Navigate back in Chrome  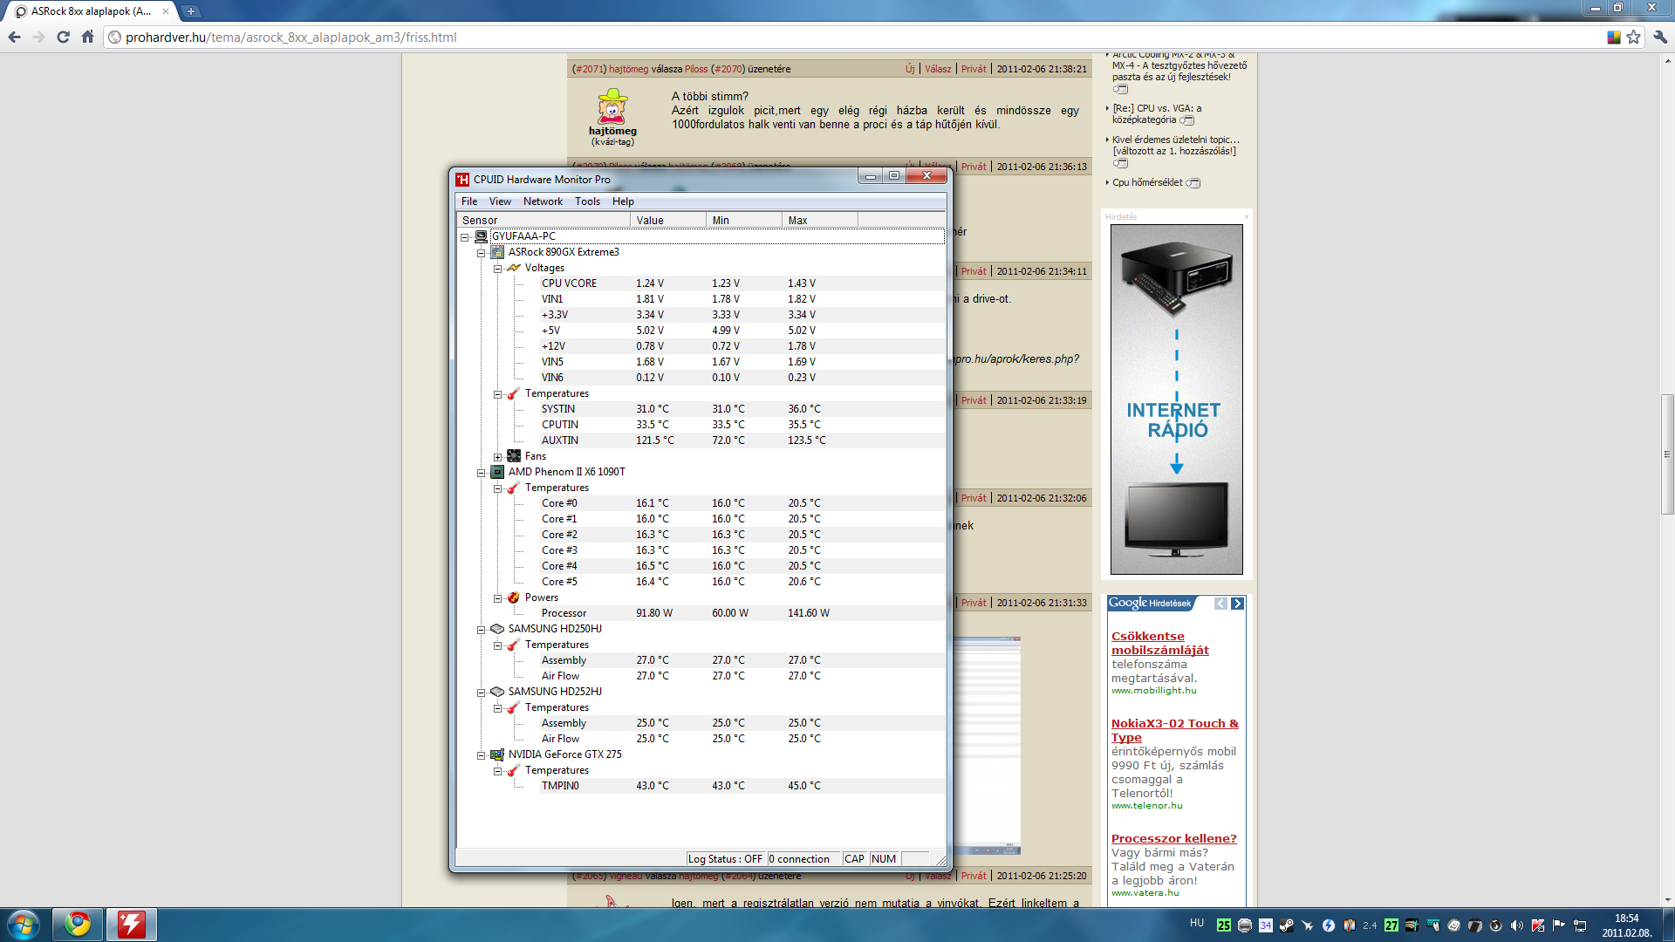14,38
